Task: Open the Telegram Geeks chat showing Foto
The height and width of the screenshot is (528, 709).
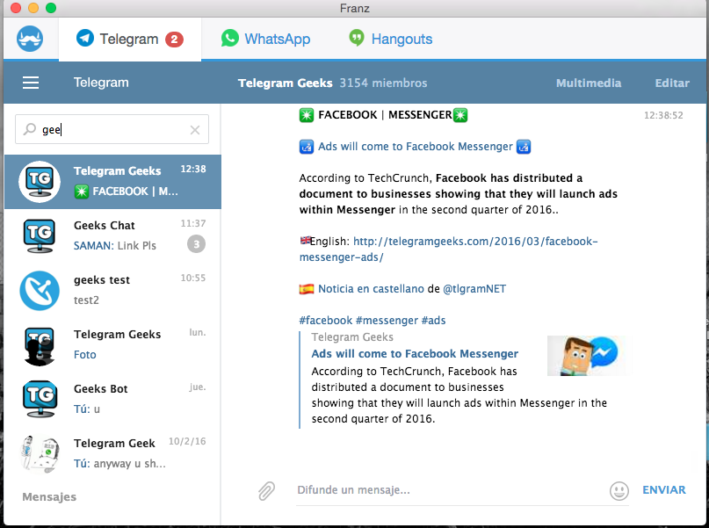Action: [112, 345]
